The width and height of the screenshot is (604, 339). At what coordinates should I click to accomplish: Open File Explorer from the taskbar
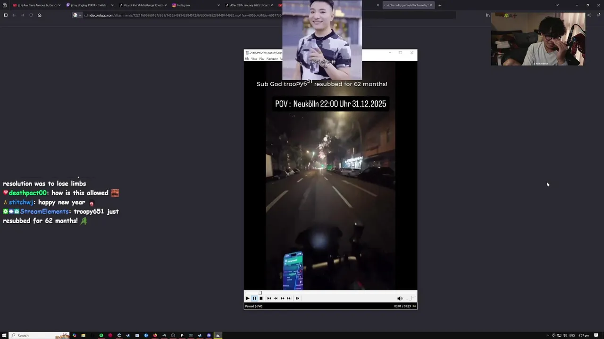(x=83, y=335)
